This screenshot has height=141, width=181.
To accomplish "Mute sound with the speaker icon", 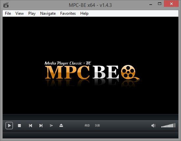I will click(153, 126).
